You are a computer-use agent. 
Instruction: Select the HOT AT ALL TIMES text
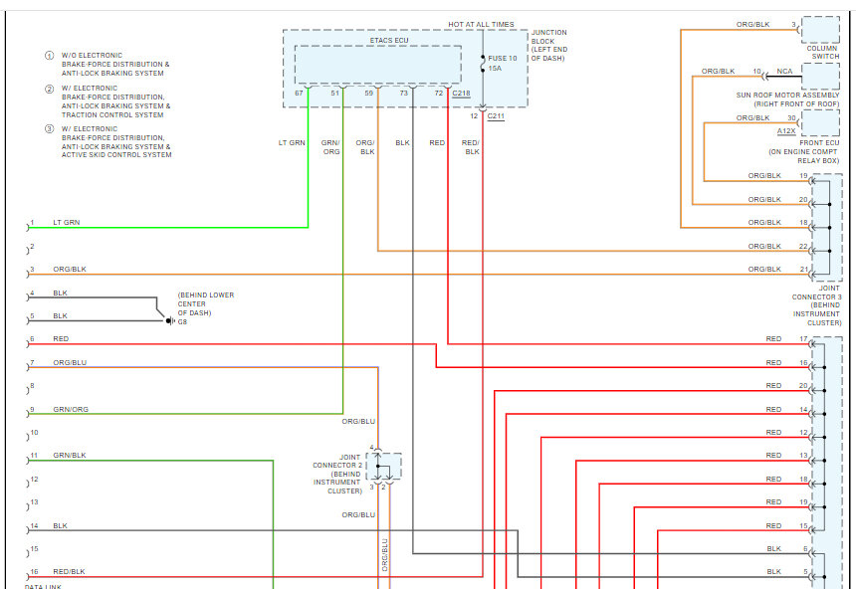click(x=481, y=25)
